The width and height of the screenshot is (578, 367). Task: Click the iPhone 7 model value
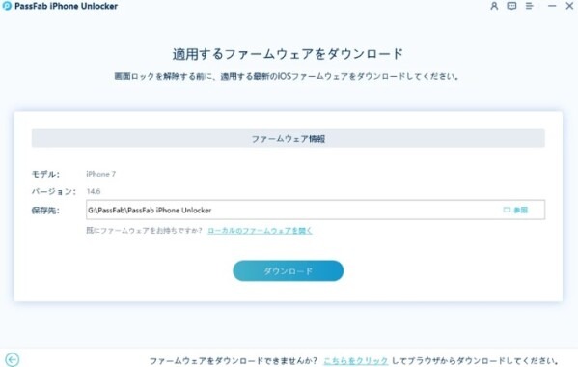[101, 174]
